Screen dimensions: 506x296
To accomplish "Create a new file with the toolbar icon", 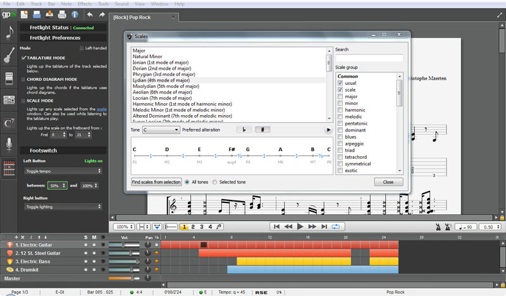I will pos(24,15).
